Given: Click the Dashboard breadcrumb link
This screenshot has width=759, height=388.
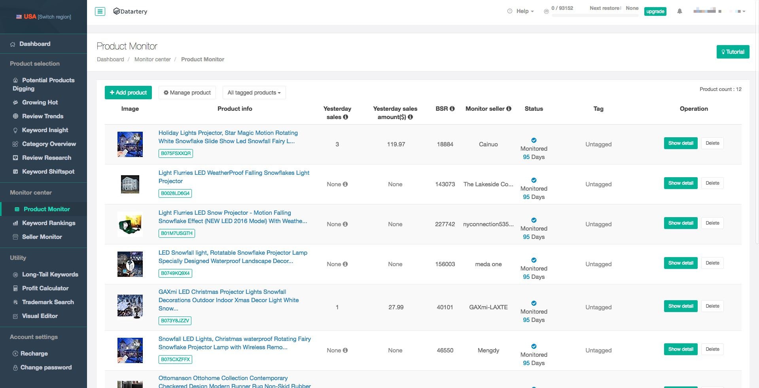Looking at the screenshot, I should 110,59.
